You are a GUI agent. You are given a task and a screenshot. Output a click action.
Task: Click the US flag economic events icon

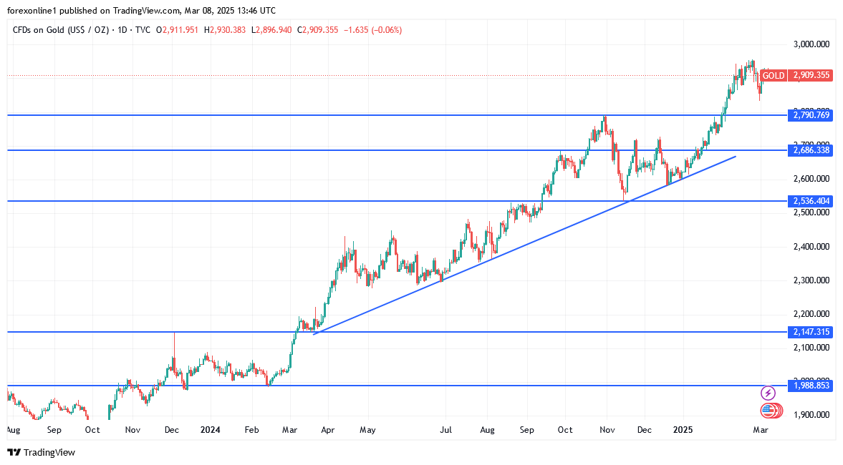pos(769,411)
